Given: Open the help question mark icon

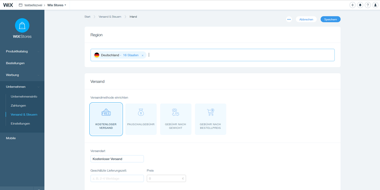Looking at the screenshot, I should (x=368, y=5).
